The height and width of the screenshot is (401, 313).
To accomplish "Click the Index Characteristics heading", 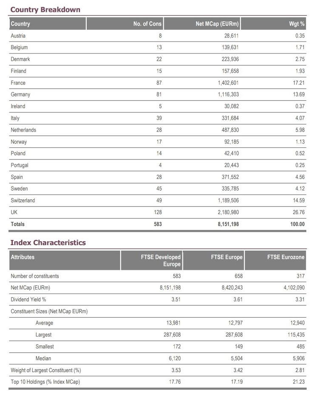I will coord(48,243).
